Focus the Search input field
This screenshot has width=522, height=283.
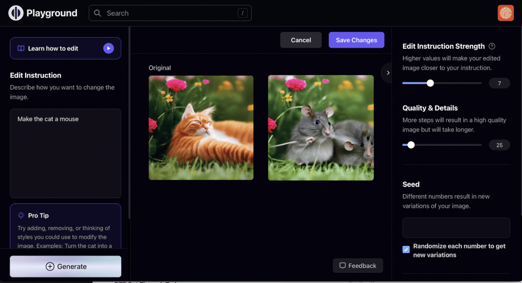pos(170,13)
